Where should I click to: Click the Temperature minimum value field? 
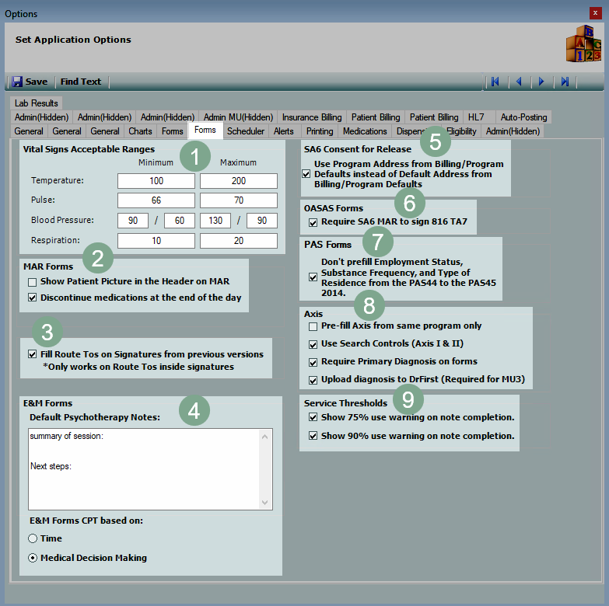pos(156,181)
